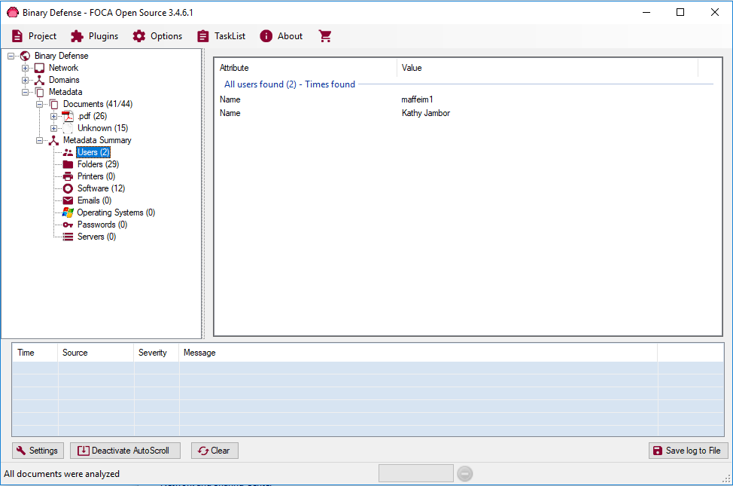
Task: Click the Settings button
Action: (x=38, y=451)
